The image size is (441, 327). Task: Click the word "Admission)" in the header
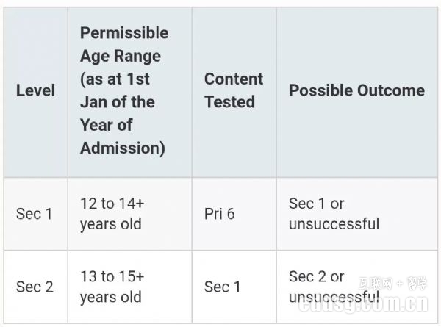(x=122, y=148)
